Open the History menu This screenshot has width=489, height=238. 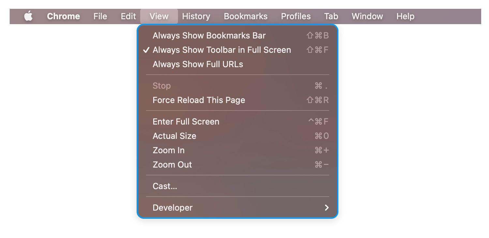click(196, 16)
